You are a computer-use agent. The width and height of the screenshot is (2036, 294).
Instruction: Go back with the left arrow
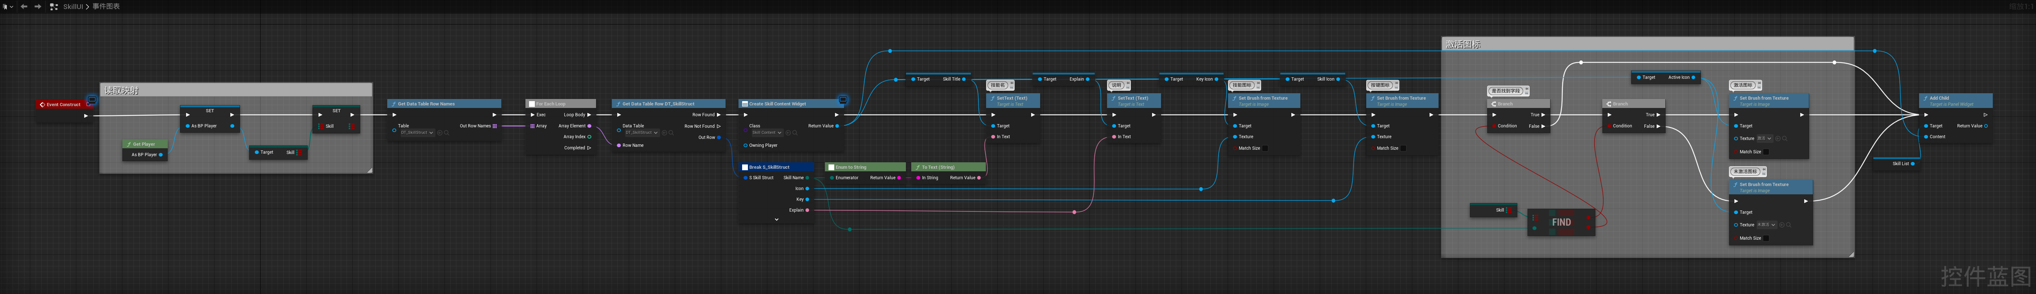tap(24, 6)
